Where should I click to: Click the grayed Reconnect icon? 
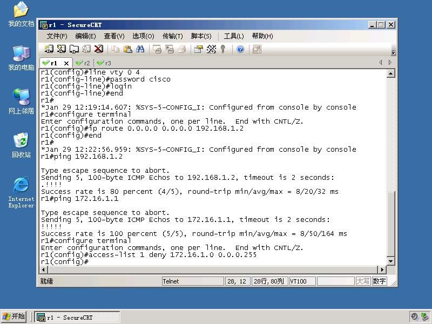point(86,49)
